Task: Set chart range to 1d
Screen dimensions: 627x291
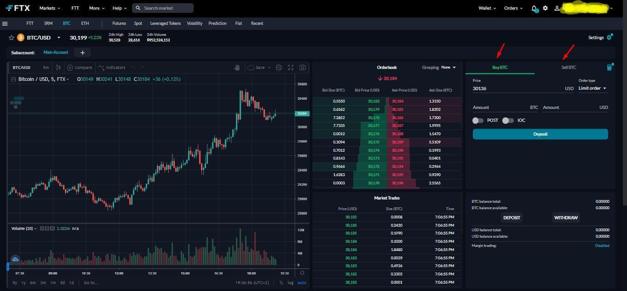Action: (x=71, y=283)
